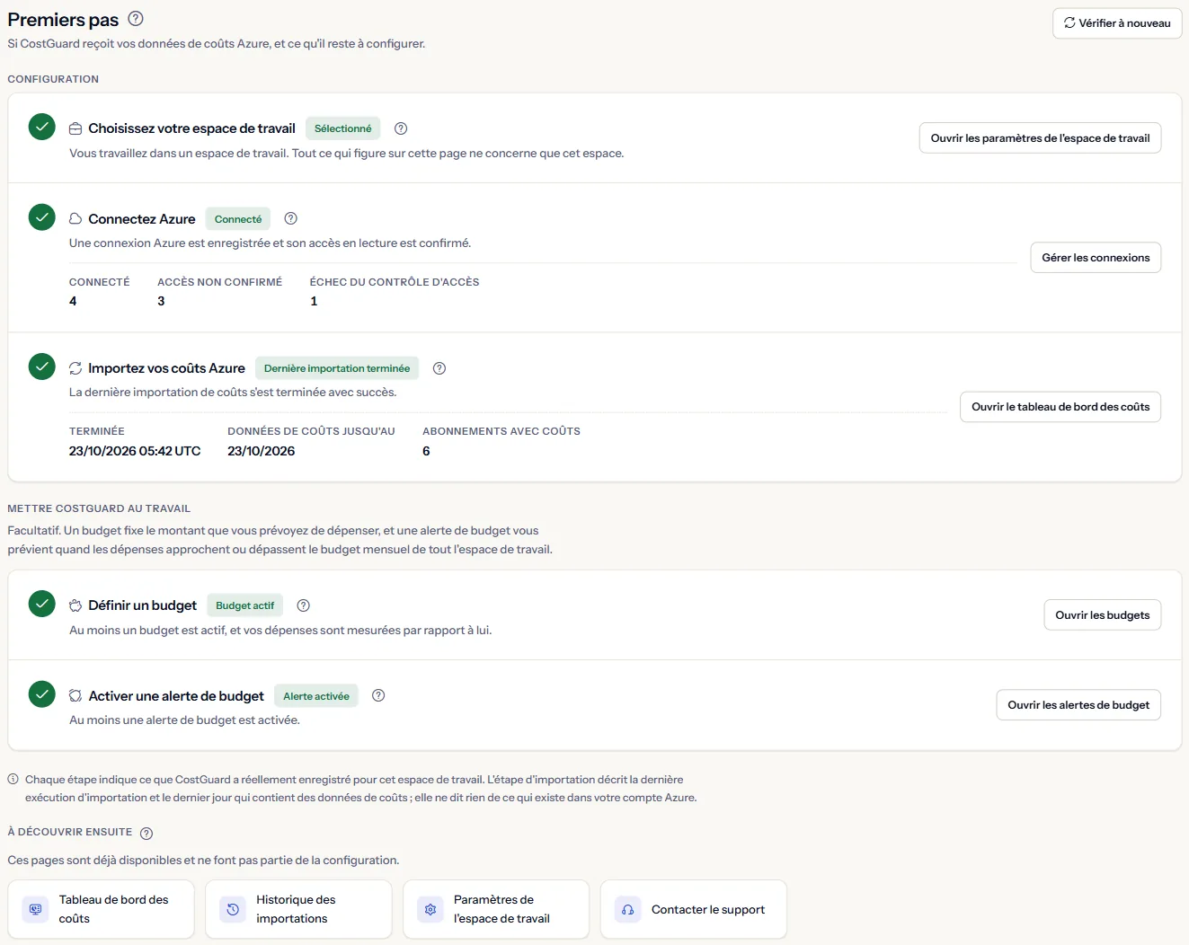Screen dimensions: 1189x945
Task: Click cloud icon before Connectez Azure
Action: click(75, 219)
